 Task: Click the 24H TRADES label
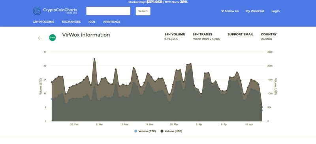coord(202,34)
